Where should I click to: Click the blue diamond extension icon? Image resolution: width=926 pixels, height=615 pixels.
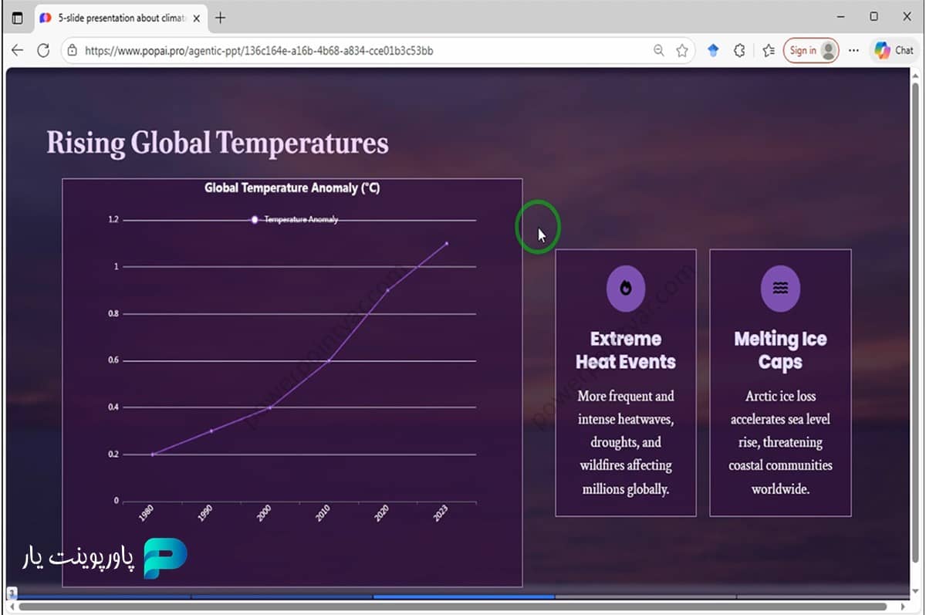(x=713, y=50)
